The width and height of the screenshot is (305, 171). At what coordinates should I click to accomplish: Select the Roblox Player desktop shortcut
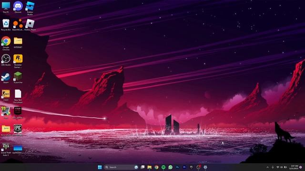point(30,25)
